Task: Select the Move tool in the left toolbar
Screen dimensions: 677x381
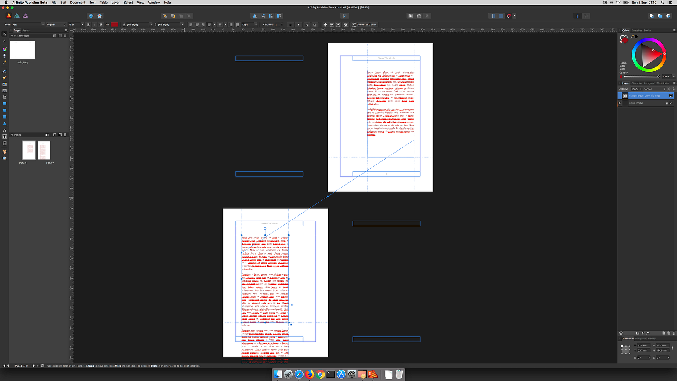Action: pyautogui.click(x=4, y=34)
